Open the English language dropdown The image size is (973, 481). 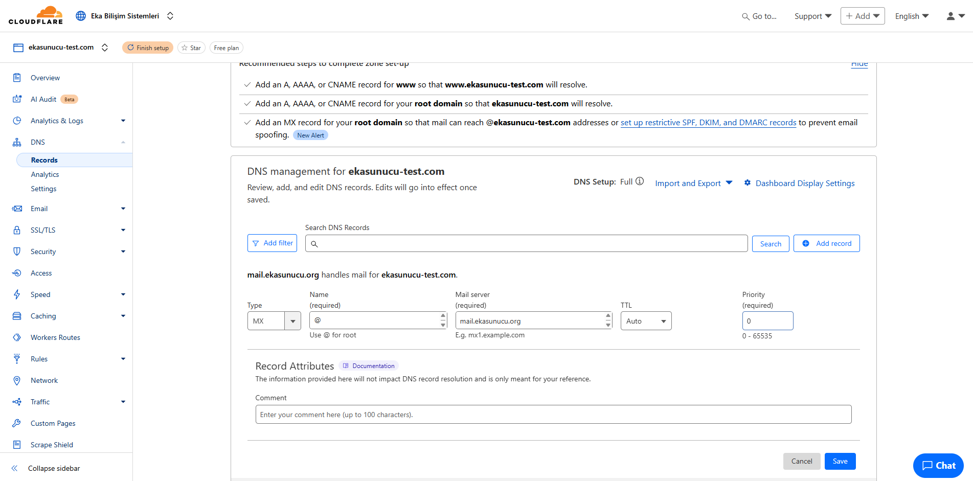[912, 16]
